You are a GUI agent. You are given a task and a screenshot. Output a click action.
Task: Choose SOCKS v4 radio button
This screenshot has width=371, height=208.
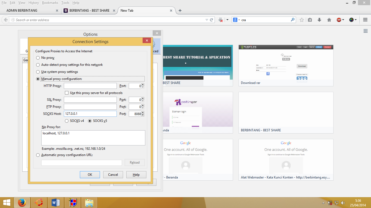point(67,121)
